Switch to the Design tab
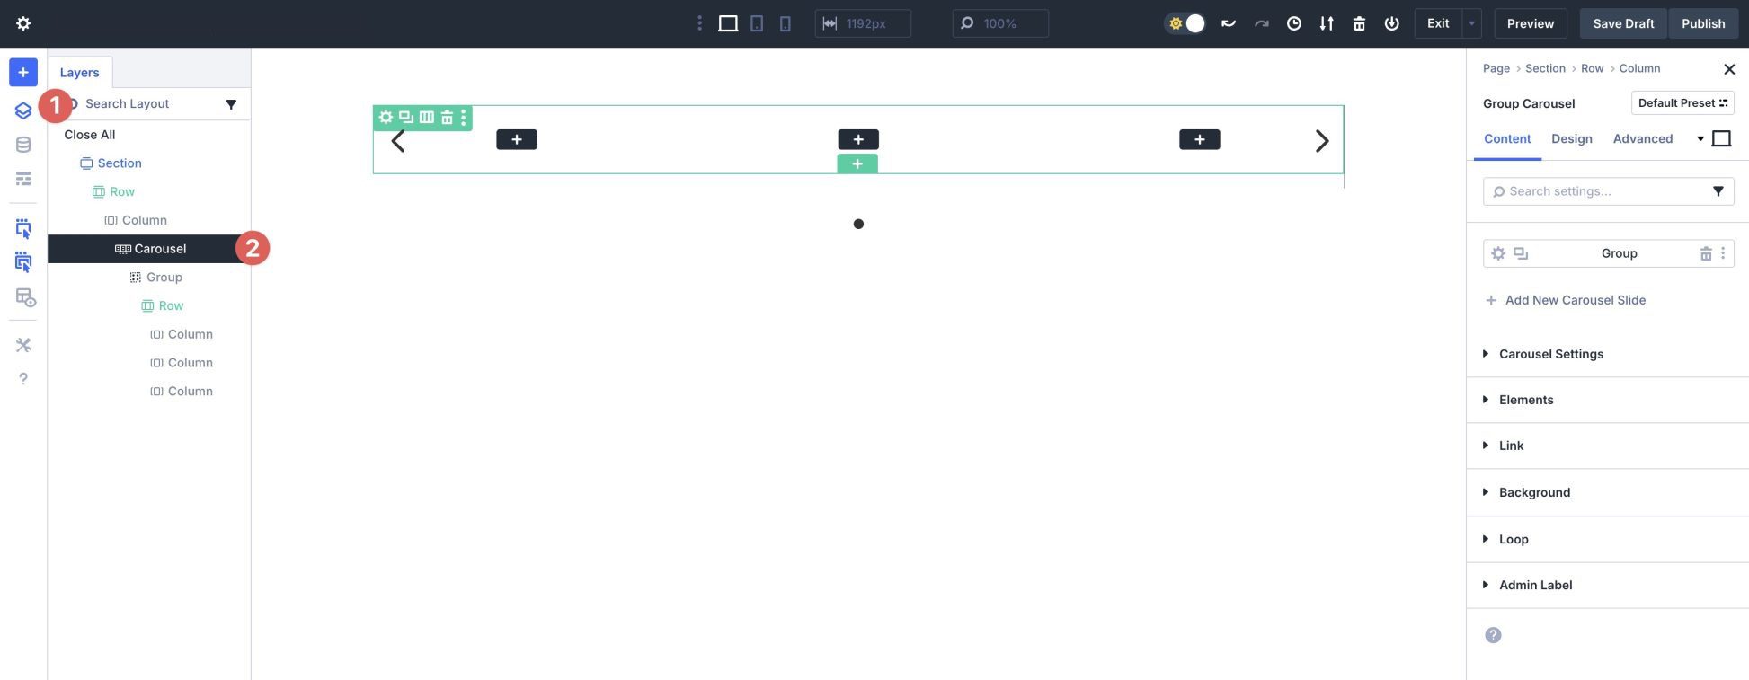Screen dimensions: 1749x680 coord(1571,138)
